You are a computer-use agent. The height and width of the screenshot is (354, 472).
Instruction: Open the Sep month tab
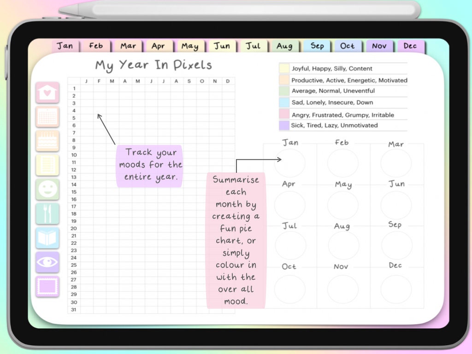[x=316, y=46]
